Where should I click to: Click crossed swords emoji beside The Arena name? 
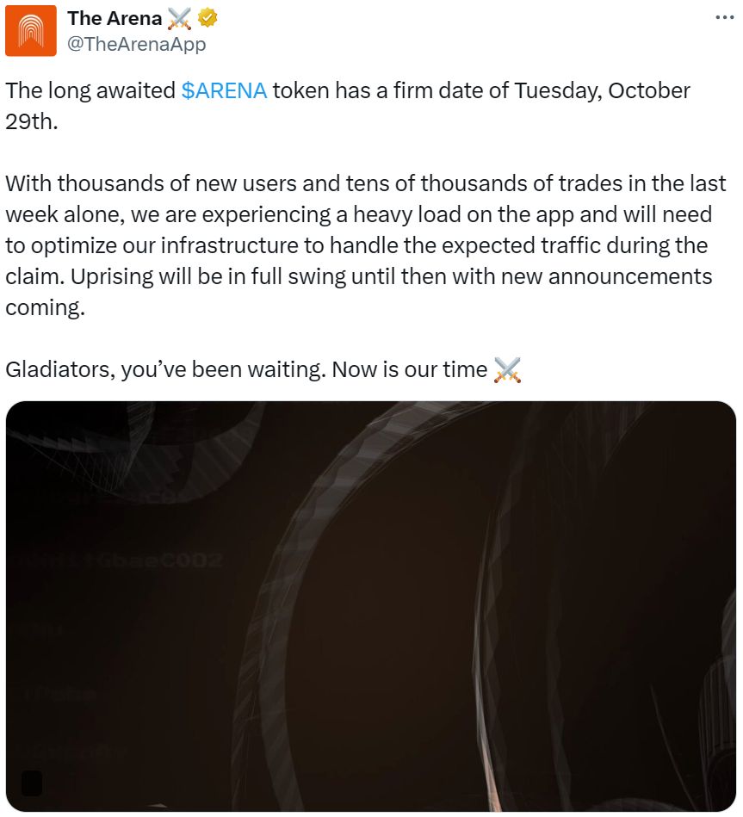(180, 18)
